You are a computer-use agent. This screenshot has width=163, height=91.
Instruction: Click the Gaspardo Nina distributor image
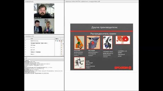click(107, 42)
